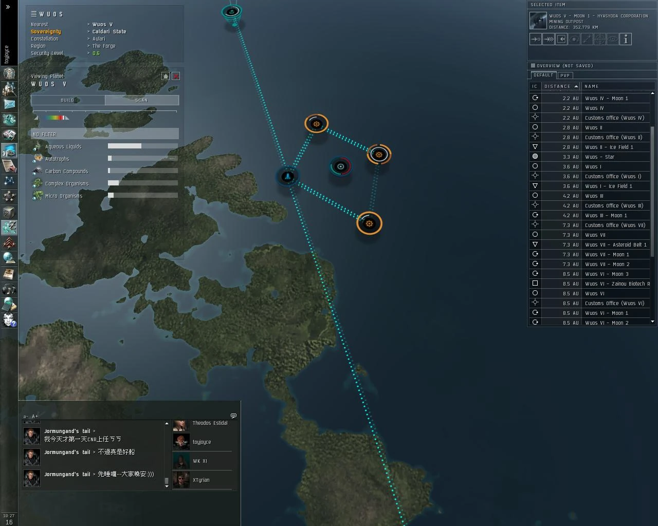Open the contracts document-and-pen icon

tap(9, 165)
